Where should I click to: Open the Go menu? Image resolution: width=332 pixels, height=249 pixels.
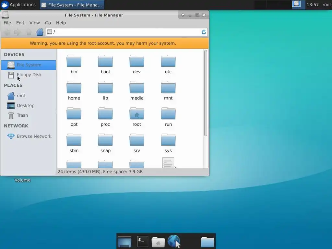(48, 23)
